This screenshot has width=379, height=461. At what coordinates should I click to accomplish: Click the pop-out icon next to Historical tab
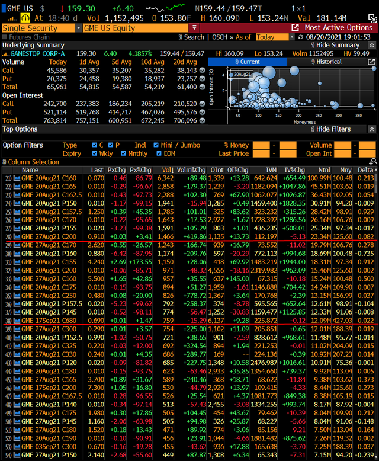[x=371, y=62]
